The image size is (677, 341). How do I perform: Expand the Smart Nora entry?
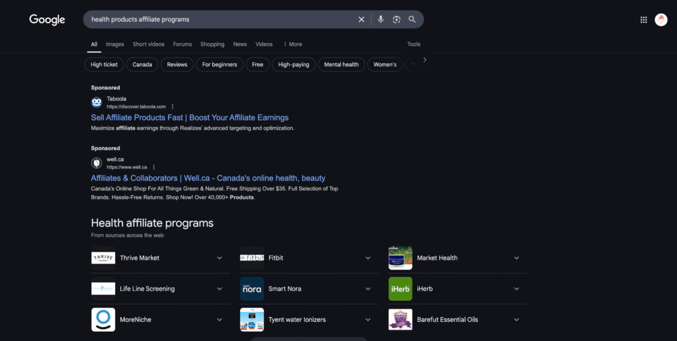(368, 289)
